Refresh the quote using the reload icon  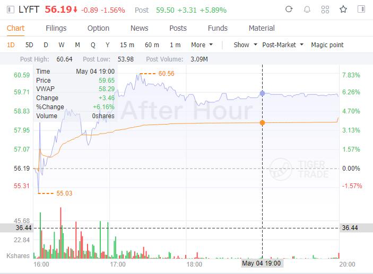pyautogui.click(x=289, y=9)
